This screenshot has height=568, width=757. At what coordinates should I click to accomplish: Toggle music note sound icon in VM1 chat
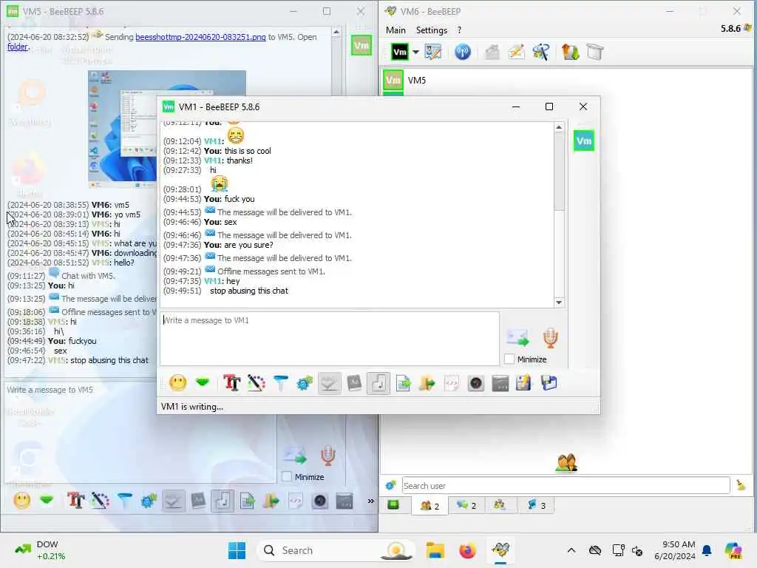[378, 384]
